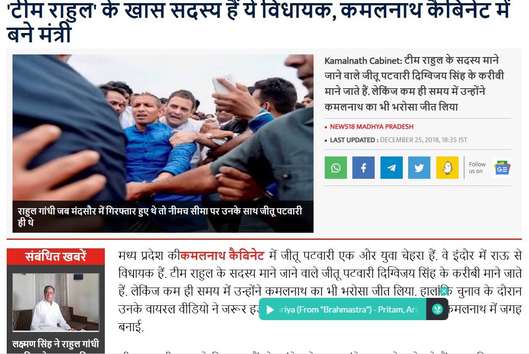This screenshot has width=529, height=354.
Task: Share article on Facebook
Action: tap(364, 168)
